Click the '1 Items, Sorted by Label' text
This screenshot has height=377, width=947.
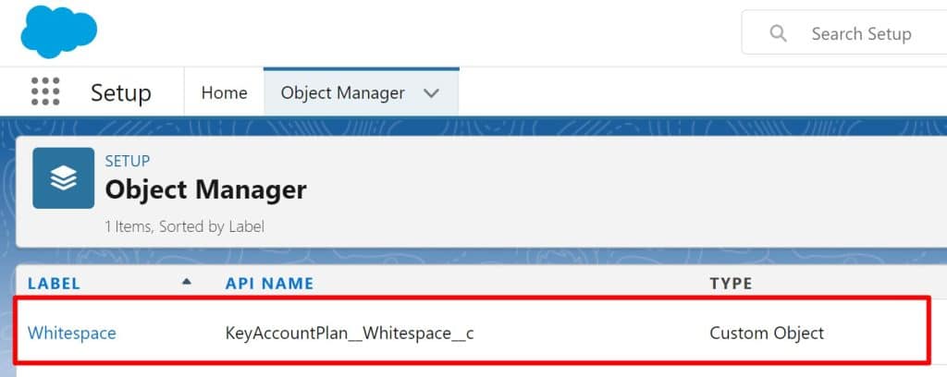(x=184, y=226)
